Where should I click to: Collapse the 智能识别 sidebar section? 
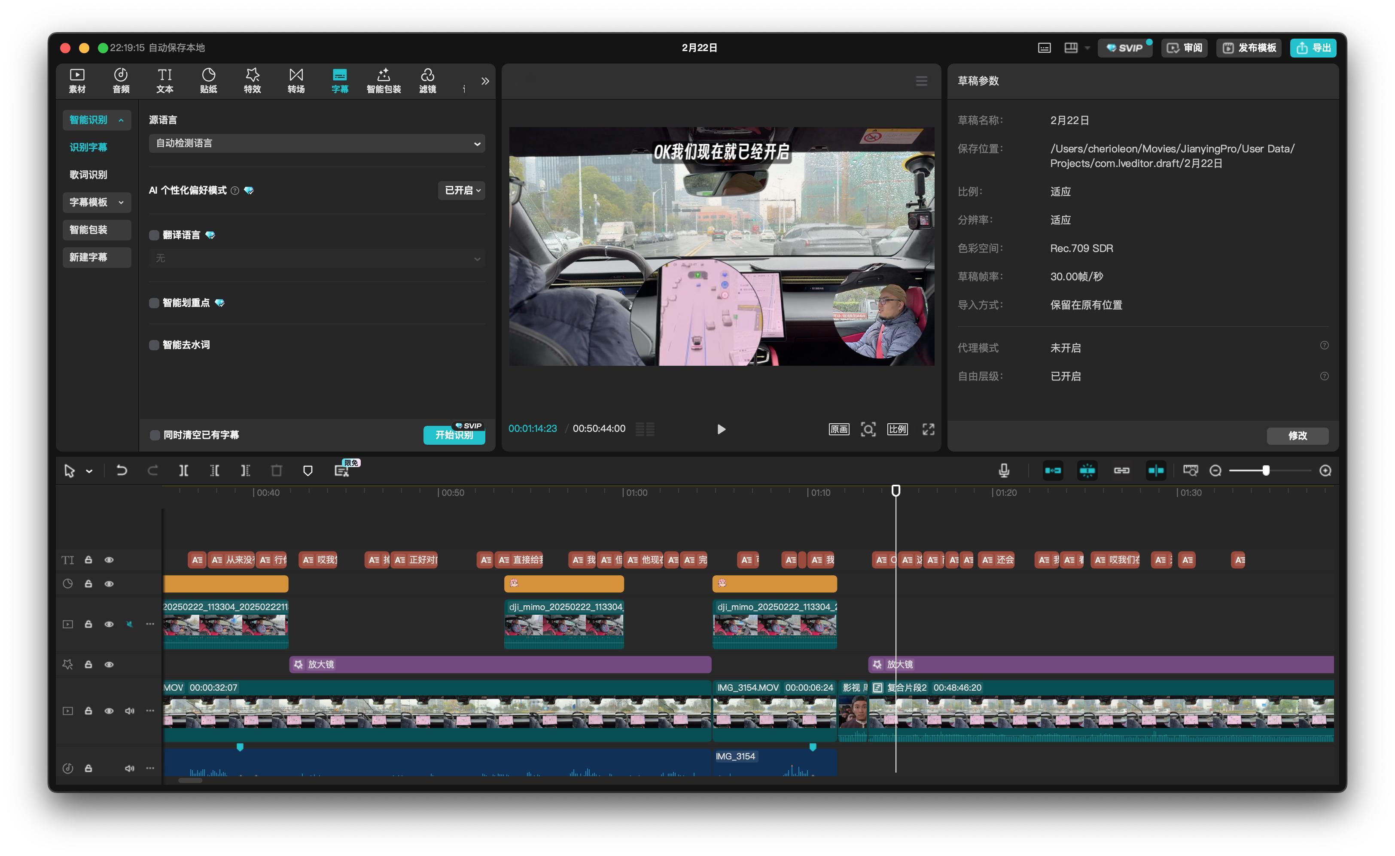pos(96,120)
